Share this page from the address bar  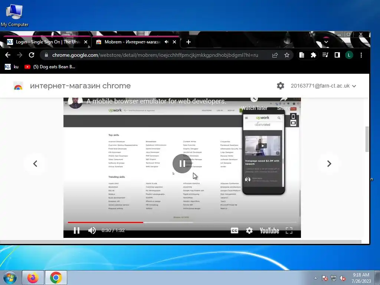point(275,55)
